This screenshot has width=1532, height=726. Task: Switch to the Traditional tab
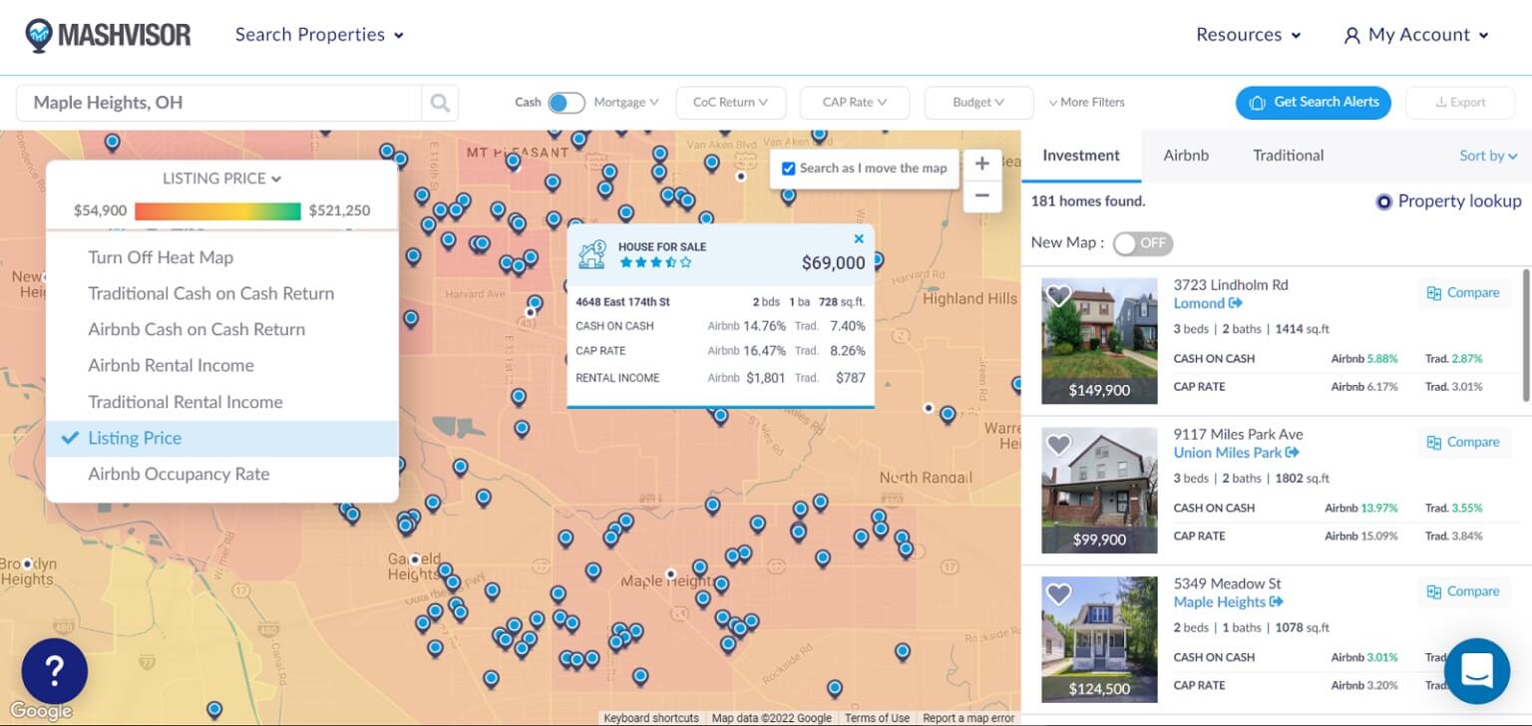(1289, 156)
